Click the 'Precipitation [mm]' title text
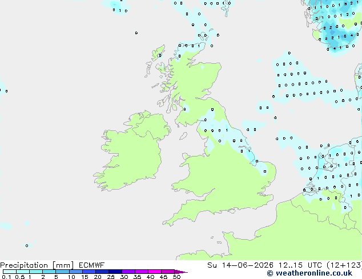Screen dimensions: 362x279 (x=37, y=265)
